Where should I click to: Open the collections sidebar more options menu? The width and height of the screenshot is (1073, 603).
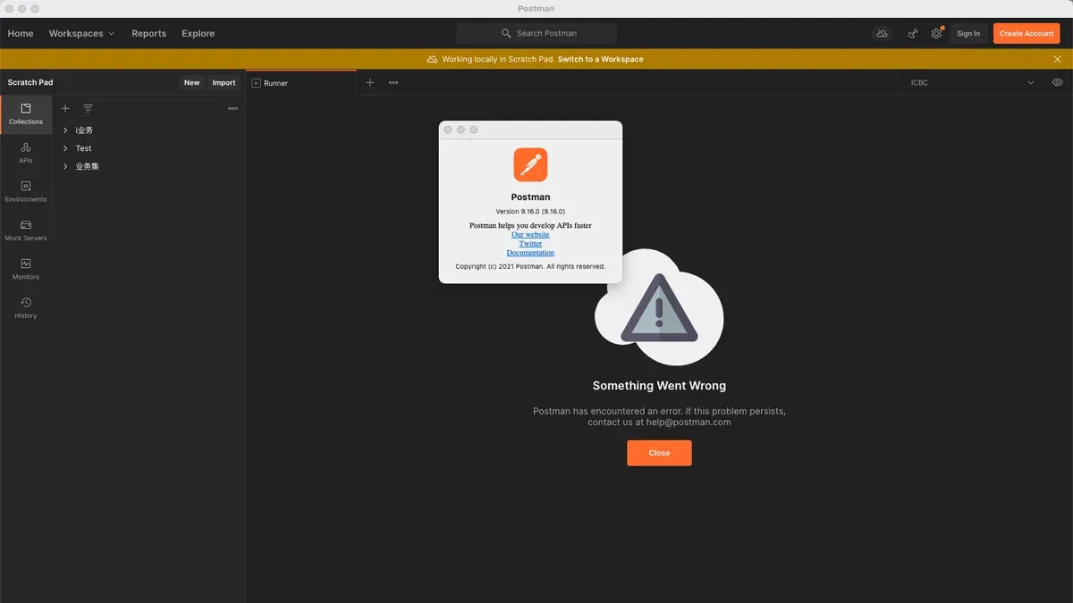point(233,108)
